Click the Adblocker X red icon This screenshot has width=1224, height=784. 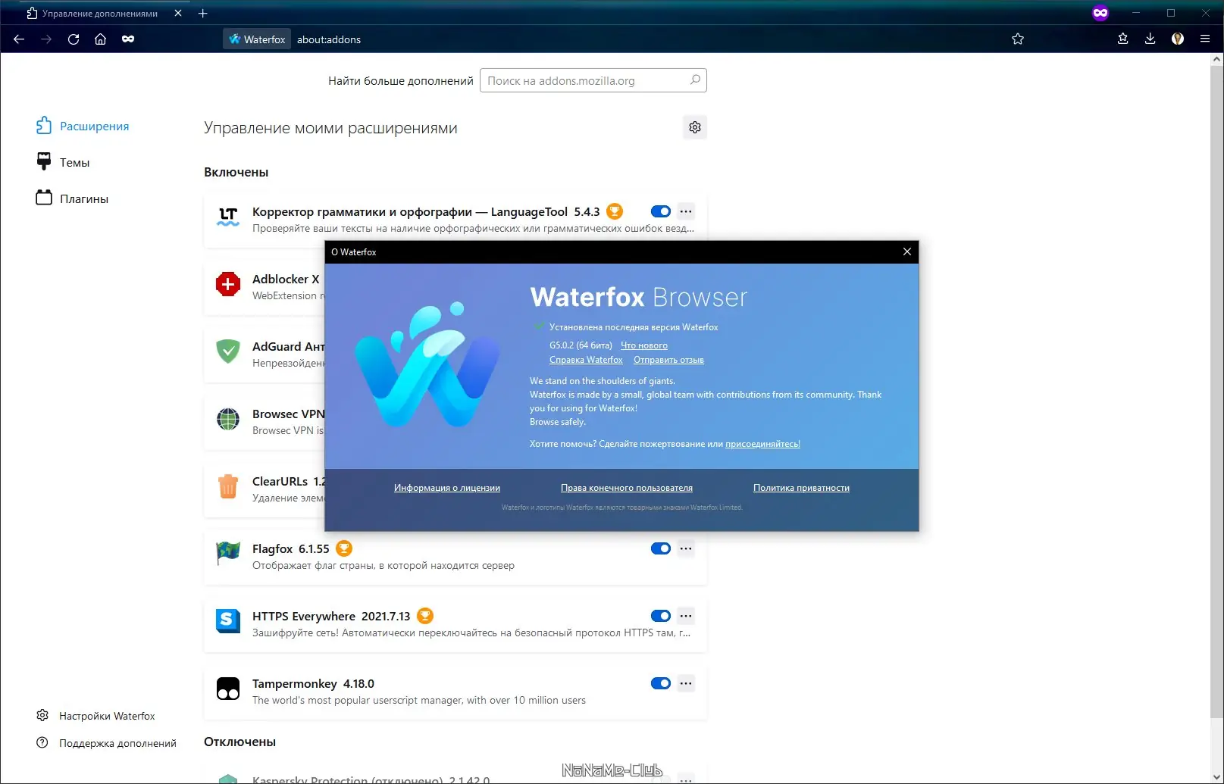click(x=228, y=285)
